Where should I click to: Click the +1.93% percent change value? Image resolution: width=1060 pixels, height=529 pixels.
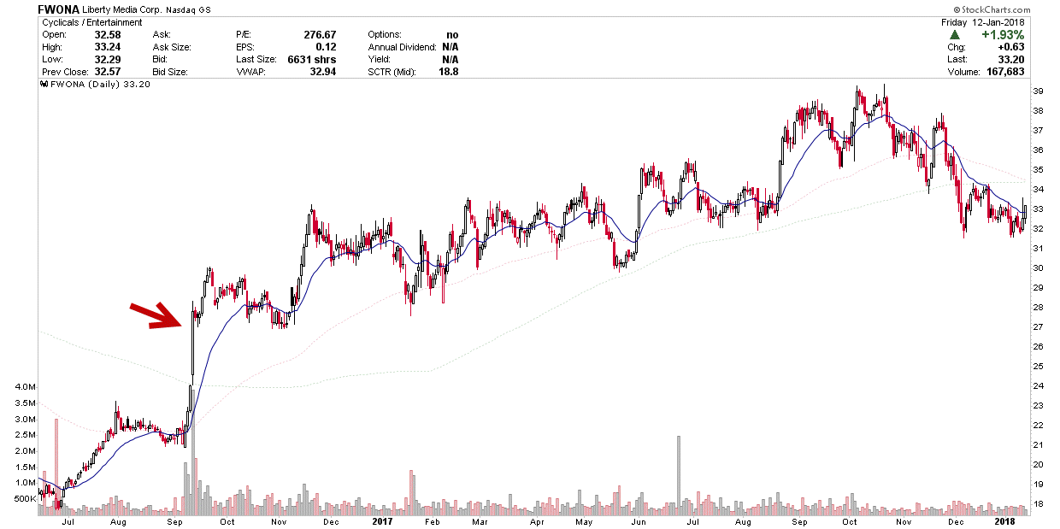pos(1002,35)
